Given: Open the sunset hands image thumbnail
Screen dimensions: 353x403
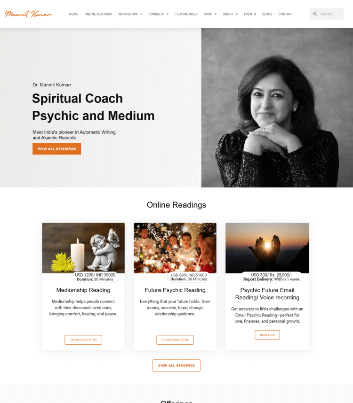Looking at the screenshot, I should point(267,248).
